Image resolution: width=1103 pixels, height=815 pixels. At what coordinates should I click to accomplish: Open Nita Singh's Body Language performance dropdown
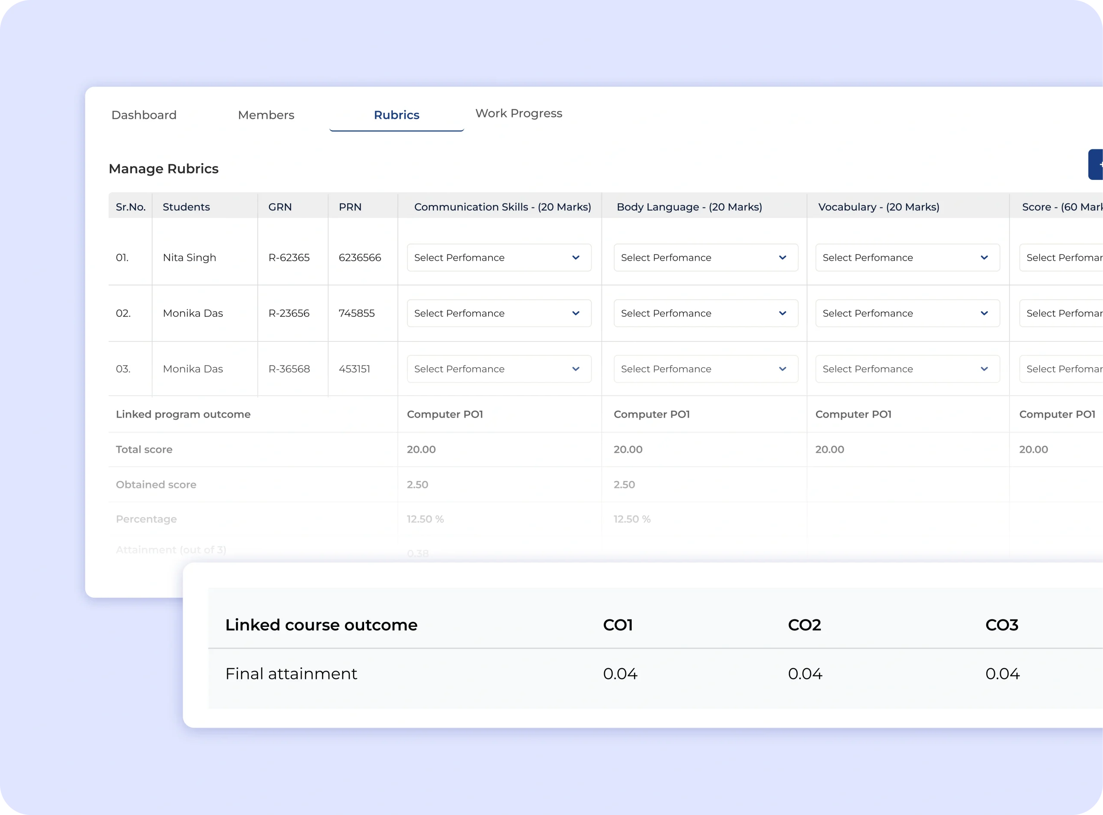coord(706,257)
